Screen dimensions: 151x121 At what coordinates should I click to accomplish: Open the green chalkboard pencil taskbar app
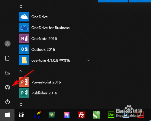52,115
